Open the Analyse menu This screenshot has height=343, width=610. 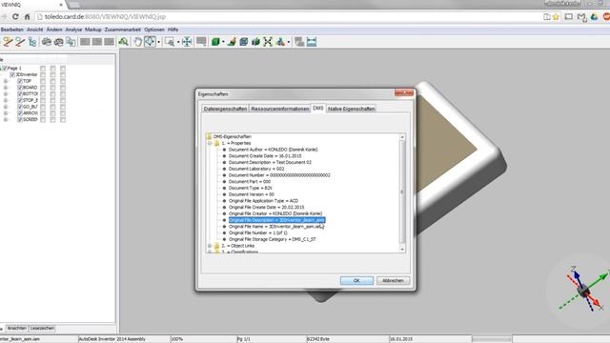click(73, 30)
